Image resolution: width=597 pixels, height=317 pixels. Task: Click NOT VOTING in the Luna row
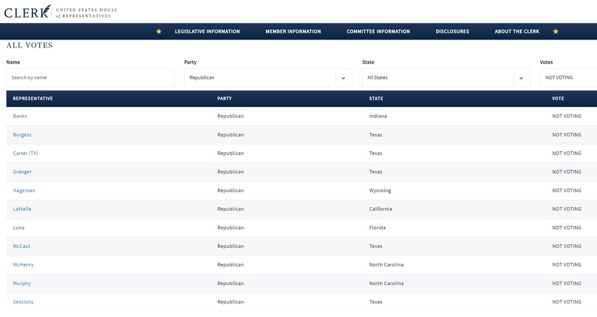tap(567, 227)
